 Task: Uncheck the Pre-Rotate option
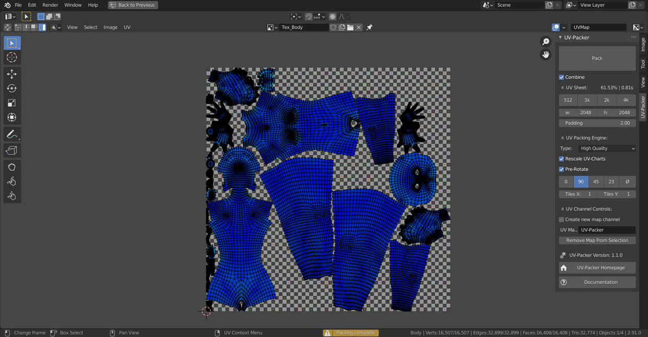tap(562, 169)
